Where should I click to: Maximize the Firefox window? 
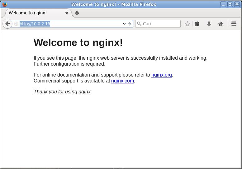(230, 4)
